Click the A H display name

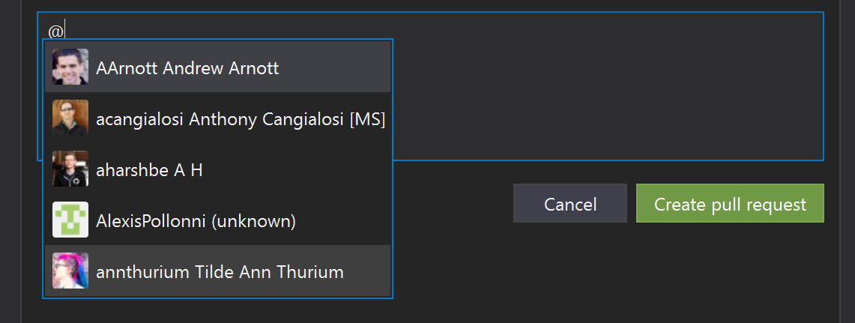coord(189,170)
